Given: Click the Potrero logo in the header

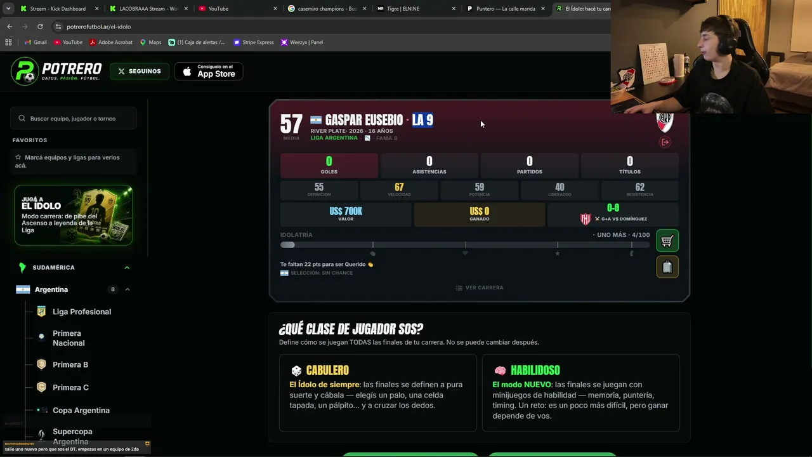Looking at the screenshot, I should [56, 71].
